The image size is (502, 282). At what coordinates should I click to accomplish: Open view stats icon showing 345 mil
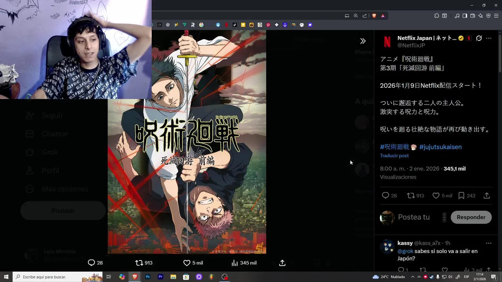pyautogui.click(x=235, y=263)
